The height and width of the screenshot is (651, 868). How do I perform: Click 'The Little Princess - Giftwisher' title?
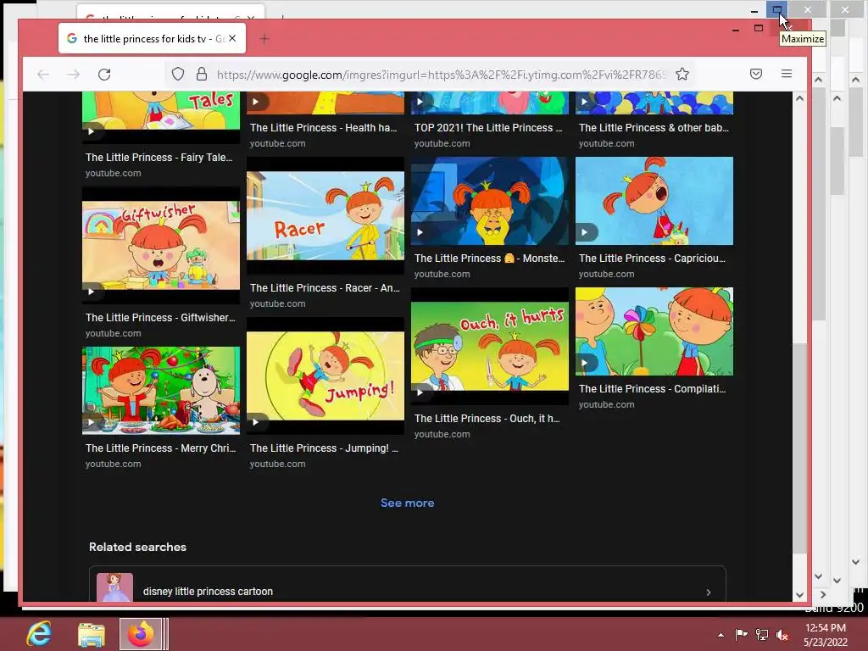coord(160,317)
